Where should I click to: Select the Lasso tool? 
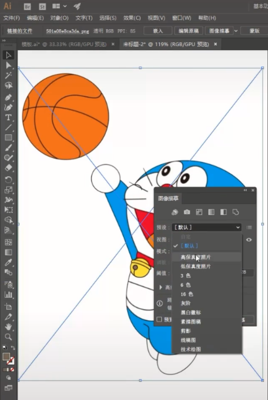coord(8,85)
